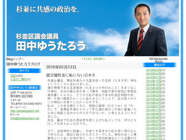The height and width of the screenshot is (140, 186).
Task: Click the 住所:〒166-0012 address line
Action: click(x=21, y=93)
